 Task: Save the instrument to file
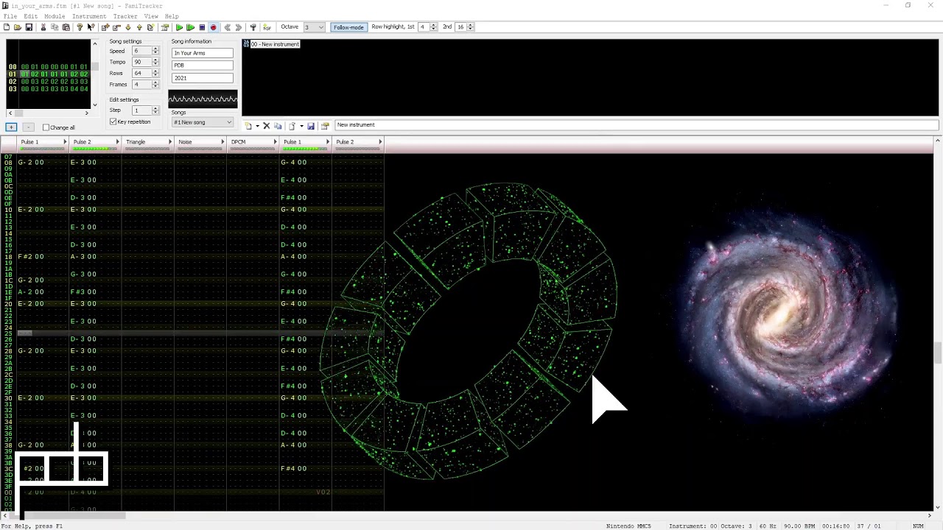(x=311, y=126)
